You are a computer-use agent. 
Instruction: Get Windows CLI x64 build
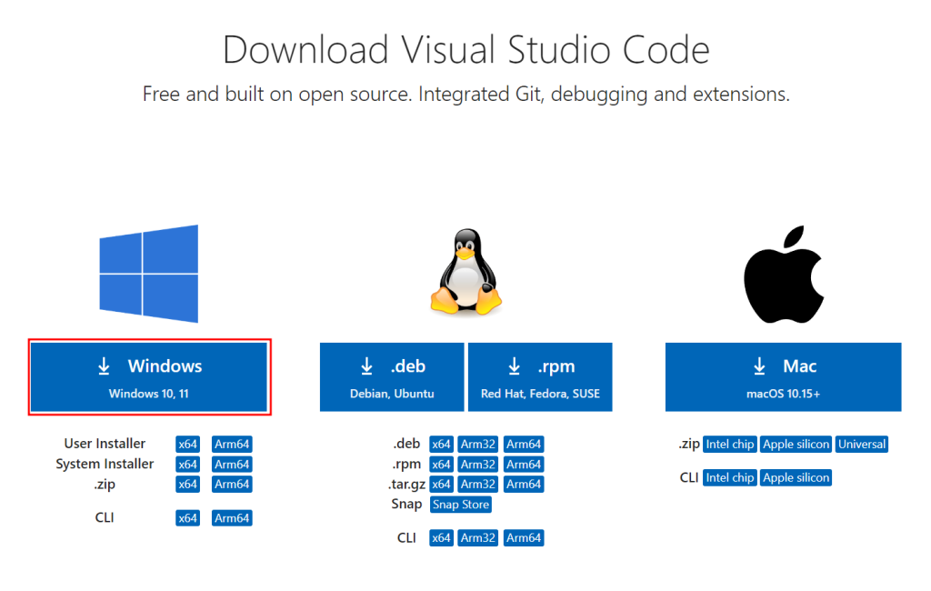pyautogui.click(x=187, y=518)
